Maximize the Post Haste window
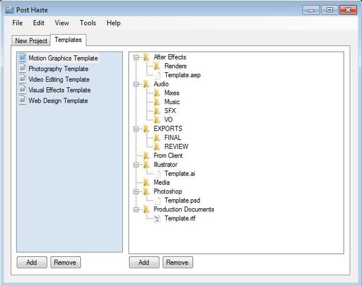Screen dimensions: 362x286 (x=330, y=10)
